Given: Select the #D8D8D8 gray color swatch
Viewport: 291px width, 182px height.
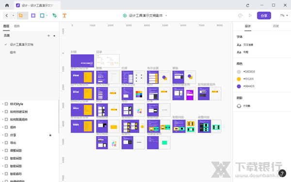Looking at the screenshot, I should (239, 72).
